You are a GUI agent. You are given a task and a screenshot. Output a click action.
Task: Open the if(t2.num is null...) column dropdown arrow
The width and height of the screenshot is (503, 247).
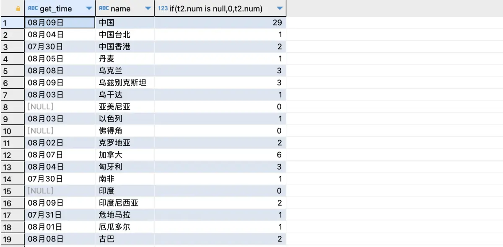[280, 9]
